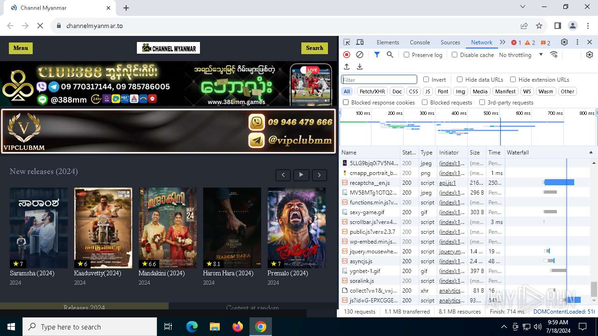The image size is (598, 336).
Task: Open Chrome three-dot menu
Action: pyautogui.click(x=587, y=26)
